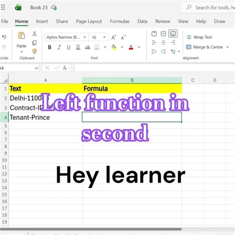This screenshot has height=235, width=235.
Task: Click the Excel logo icon
Action: (x=18, y=8)
